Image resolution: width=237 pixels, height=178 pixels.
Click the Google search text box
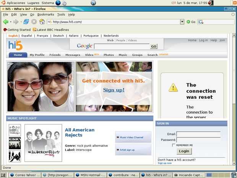click(122, 46)
